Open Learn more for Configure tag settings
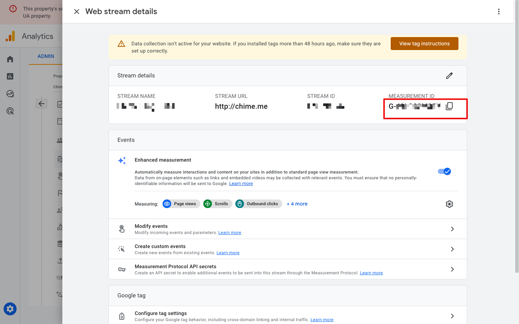Viewport: 519px width, 324px height. 322,320
